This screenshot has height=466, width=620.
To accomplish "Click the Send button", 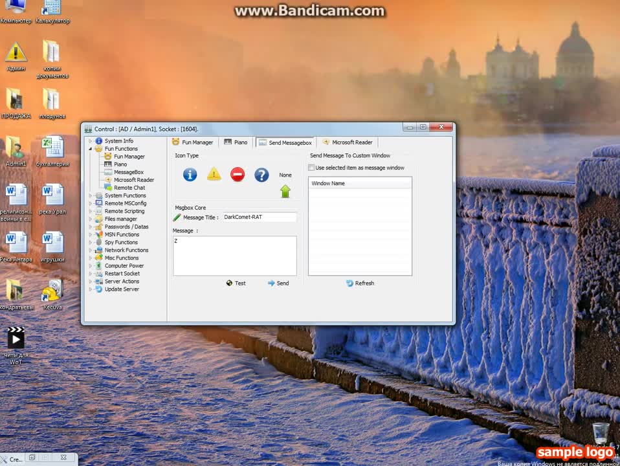I will [x=278, y=283].
